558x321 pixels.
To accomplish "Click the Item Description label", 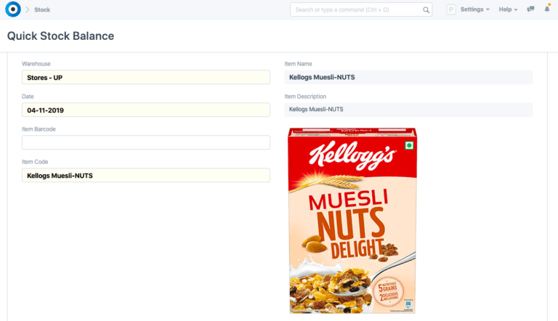I will [x=305, y=97].
